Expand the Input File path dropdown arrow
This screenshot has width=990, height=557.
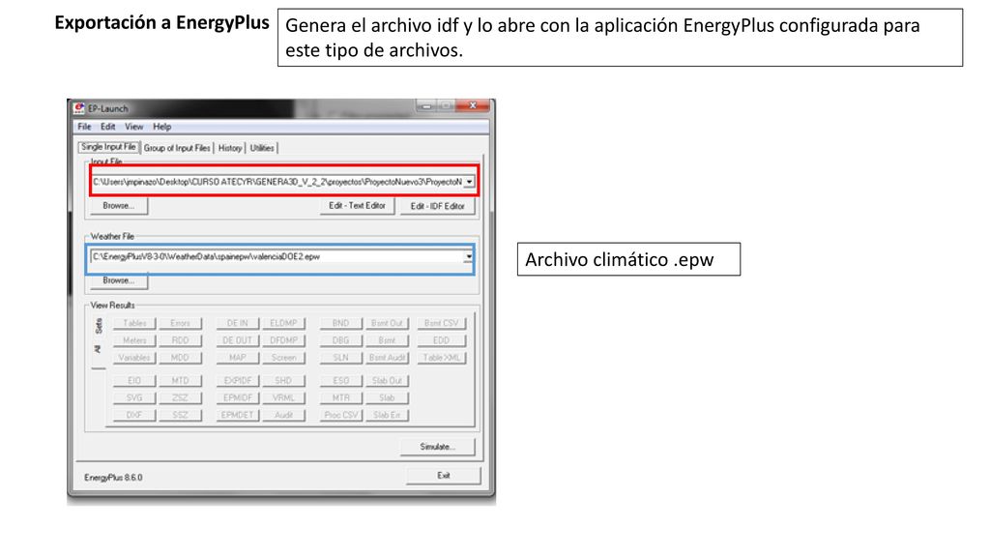469,182
